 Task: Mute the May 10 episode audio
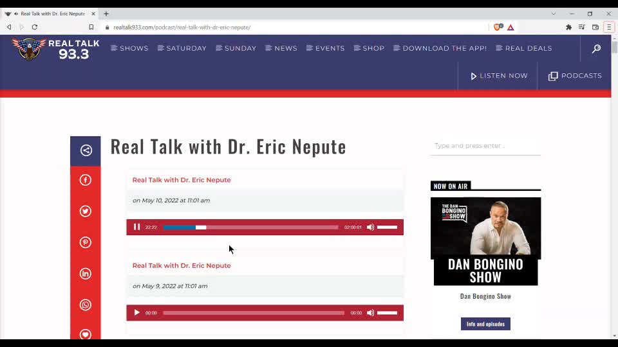pos(371,227)
